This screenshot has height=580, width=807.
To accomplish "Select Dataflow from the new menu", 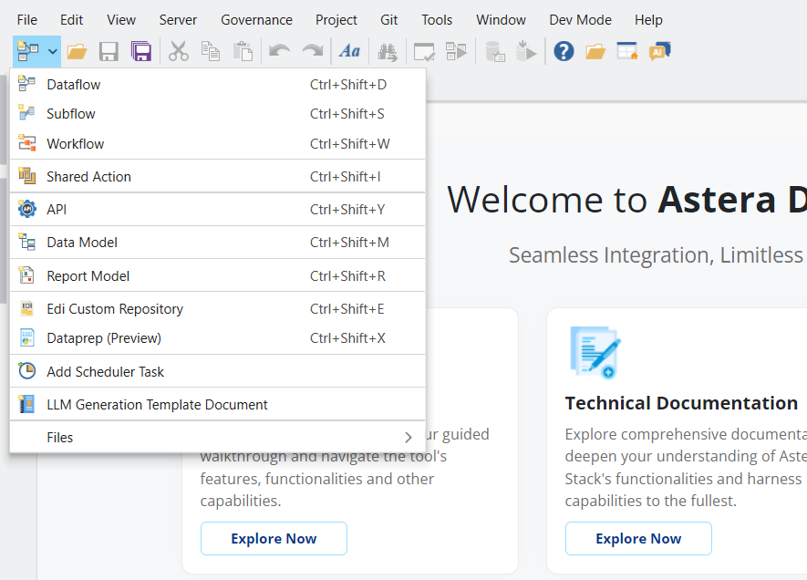I will (74, 85).
